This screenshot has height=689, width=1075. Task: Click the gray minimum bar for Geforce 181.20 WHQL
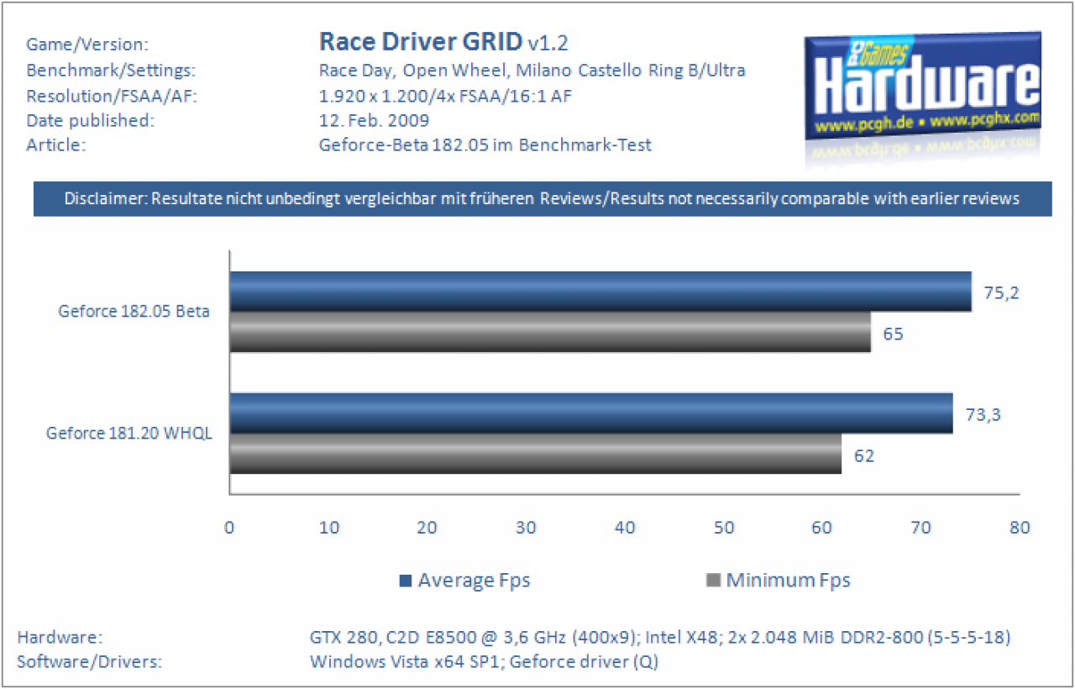(x=536, y=454)
